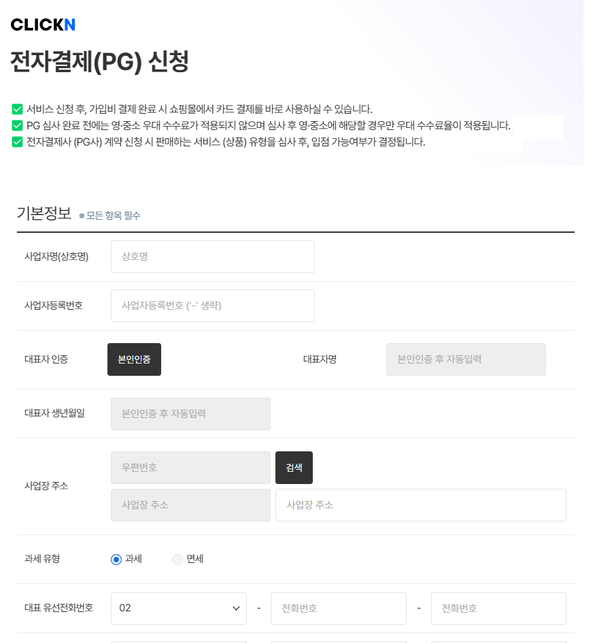Viewport: 595px width, 644px height.
Task: Click the green check icon beside 서비스 신청 후
Action: 18,109
